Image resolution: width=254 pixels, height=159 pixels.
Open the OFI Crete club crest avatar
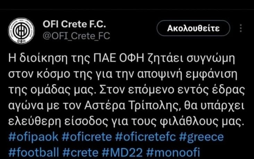click(x=22, y=31)
